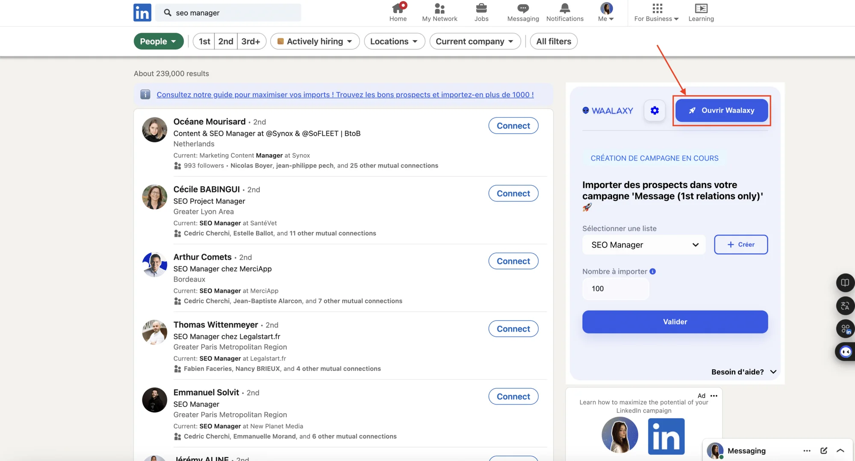Viewport: 855px width, 461px height.
Task: Click the number to import field showing 100
Action: 616,289
